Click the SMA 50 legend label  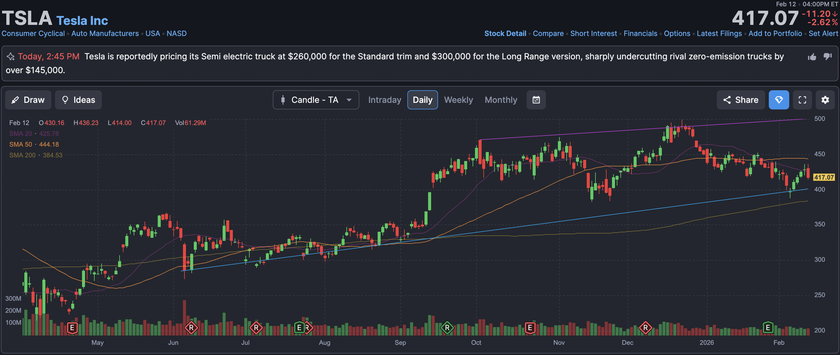tap(20, 145)
